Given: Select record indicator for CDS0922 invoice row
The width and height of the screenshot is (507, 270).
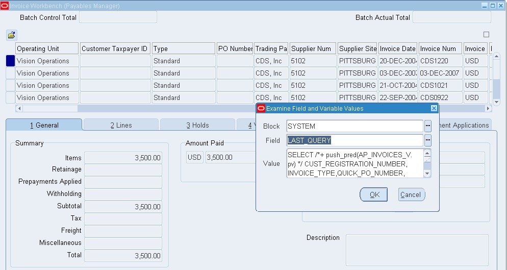Looking at the screenshot, I should tap(10, 97).
